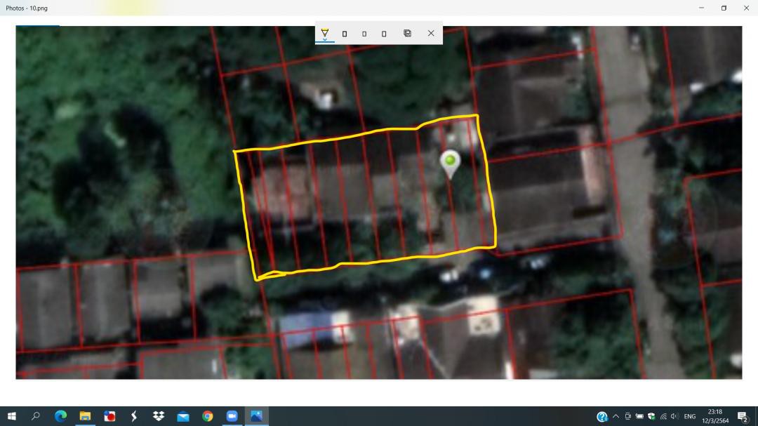The image size is (758, 426).
Task: Minimize the Photos window
Action: coord(701,8)
